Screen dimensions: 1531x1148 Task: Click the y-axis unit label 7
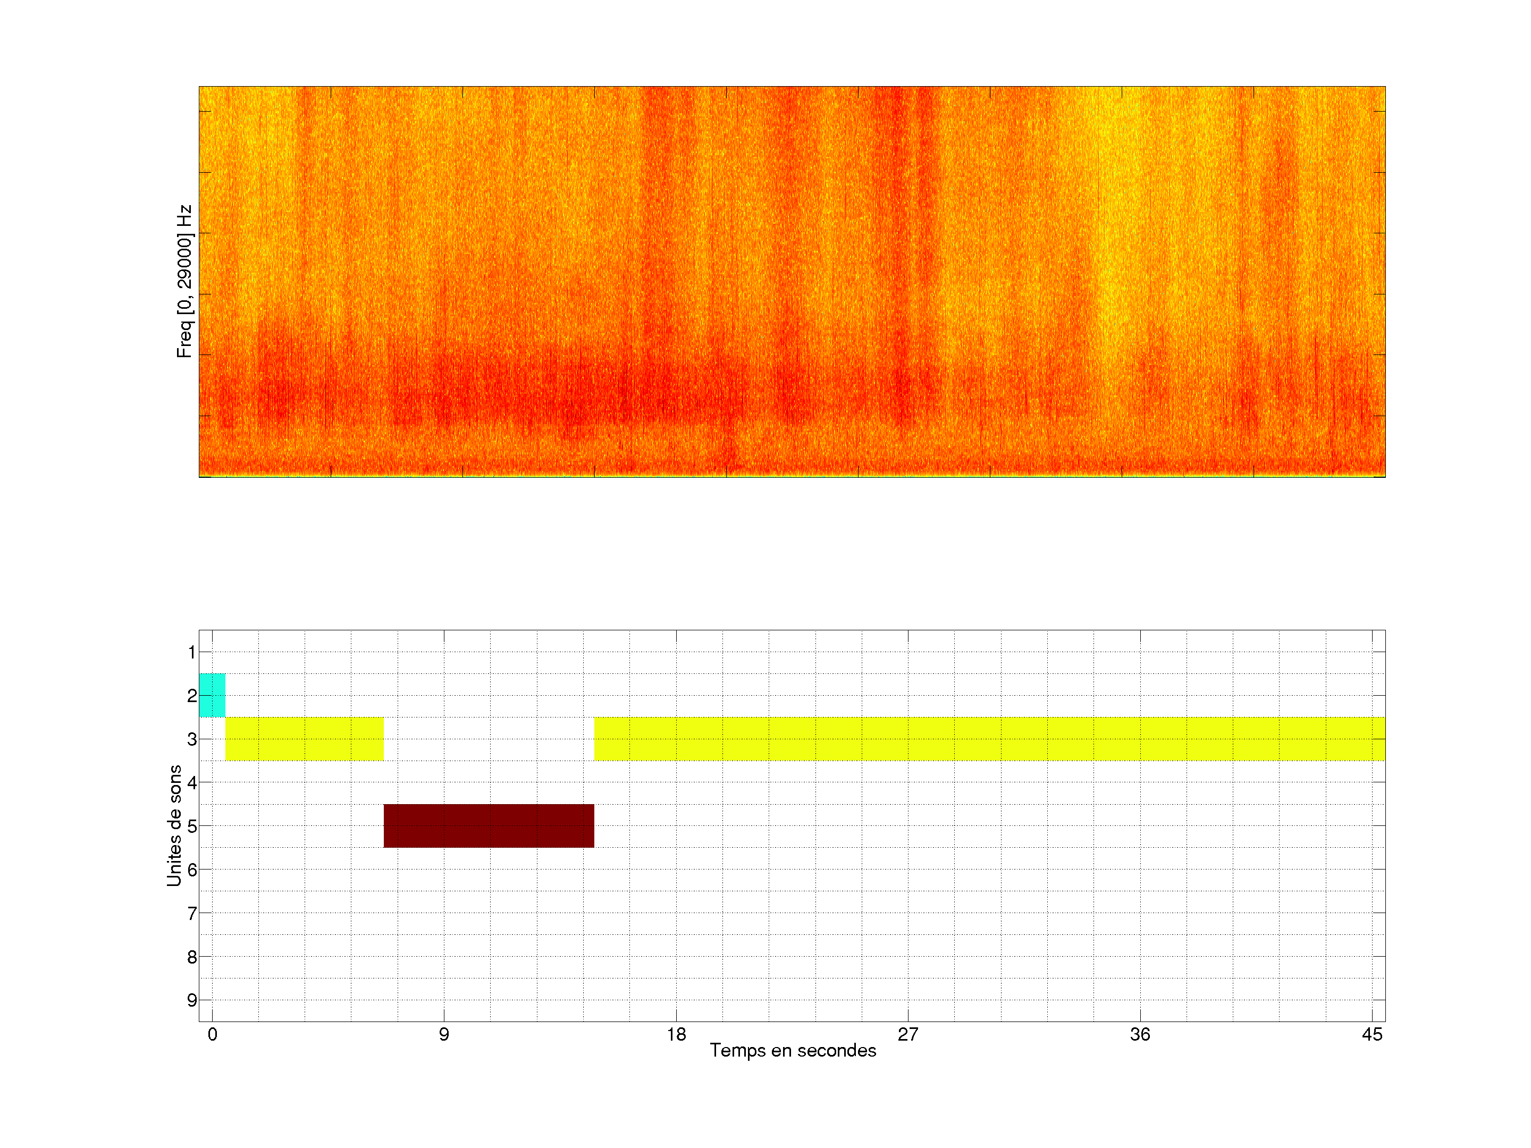[x=192, y=914]
